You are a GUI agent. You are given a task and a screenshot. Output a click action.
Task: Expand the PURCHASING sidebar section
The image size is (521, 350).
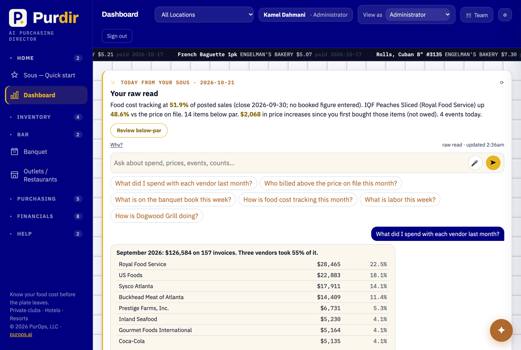click(46, 199)
